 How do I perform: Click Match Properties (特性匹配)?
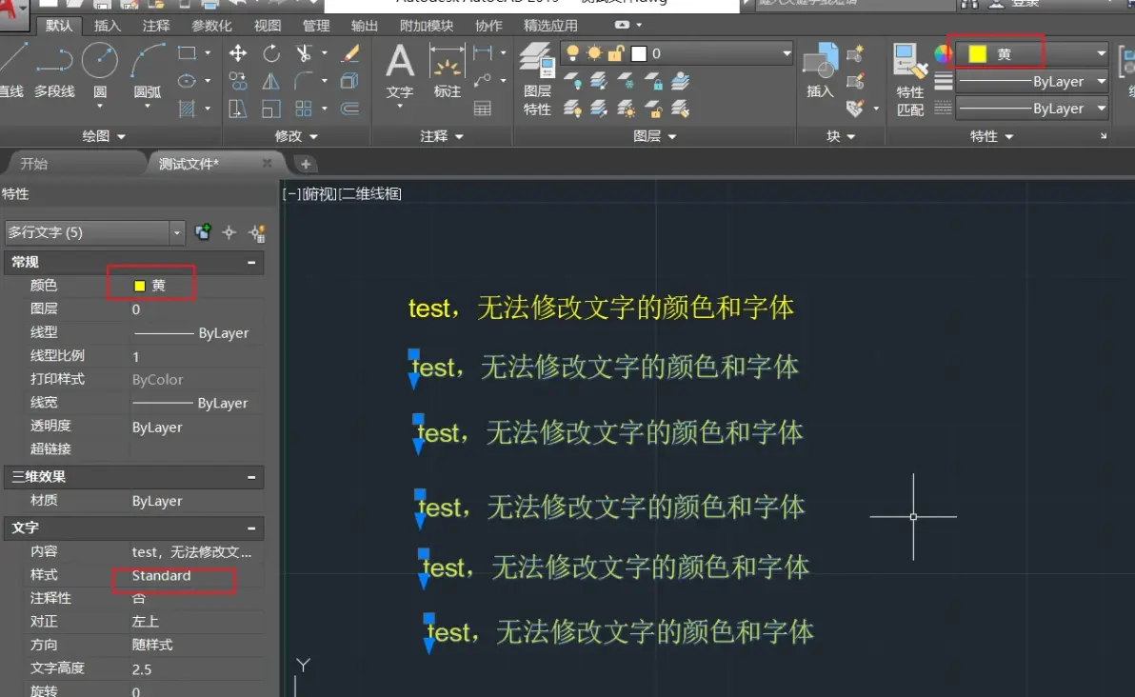[910, 80]
